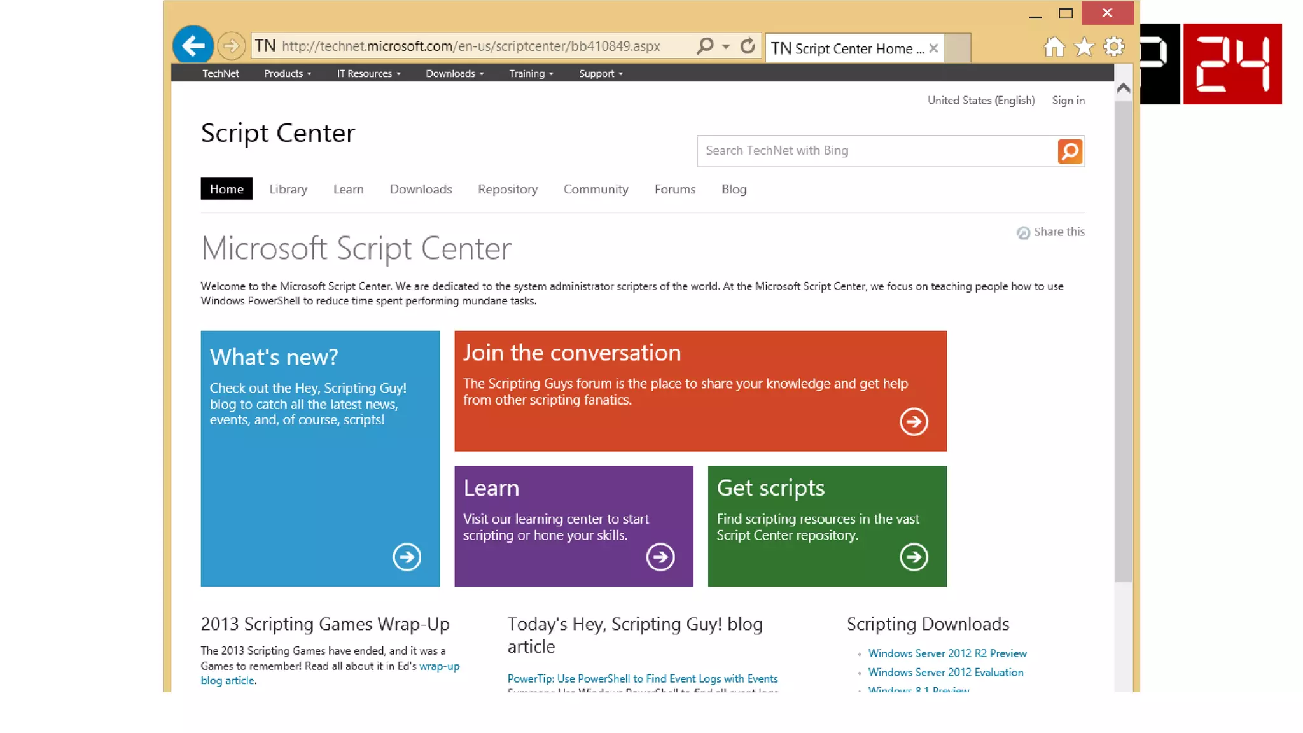Open browser tools gear icon
This screenshot has width=1303, height=733.
[x=1114, y=47]
